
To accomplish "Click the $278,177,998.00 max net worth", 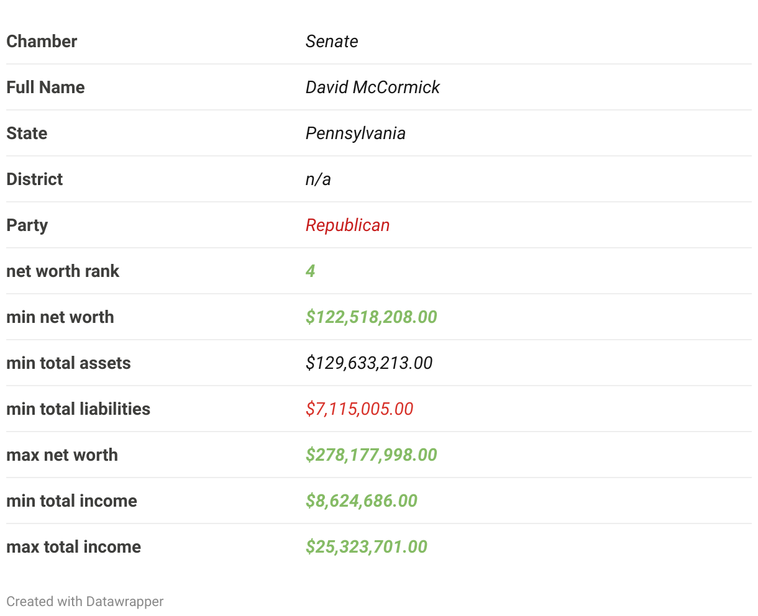I will pos(372,455).
